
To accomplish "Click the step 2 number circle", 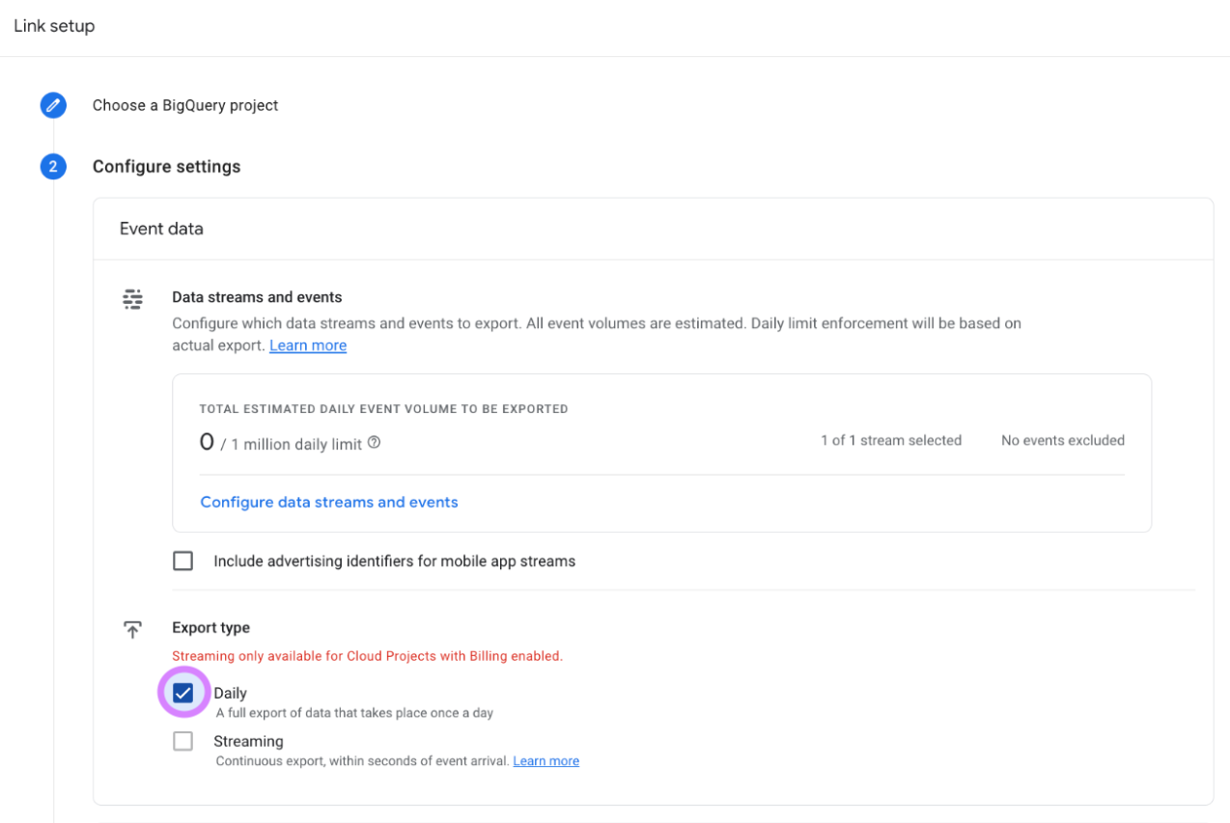I will [53, 167].
